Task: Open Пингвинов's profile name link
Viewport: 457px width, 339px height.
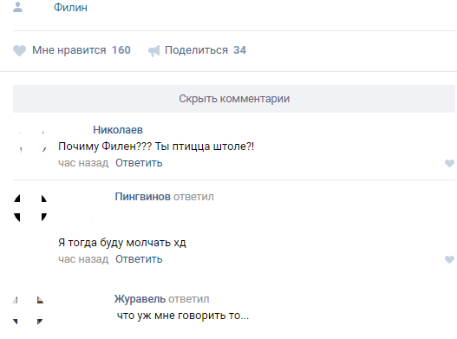Action: click(x=143, y=197)
